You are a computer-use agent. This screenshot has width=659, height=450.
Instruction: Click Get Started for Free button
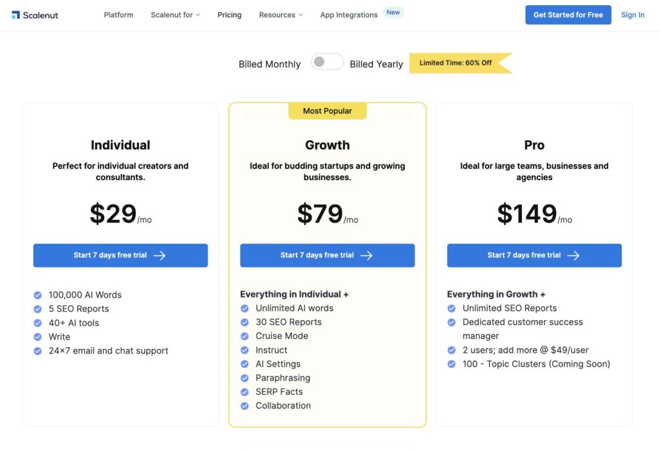(568, 15)
